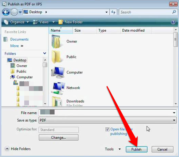Screen dimensions: 179x157
Task: Collapse the Folders pane chevron
Action: [45, 53]
